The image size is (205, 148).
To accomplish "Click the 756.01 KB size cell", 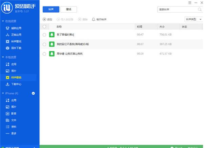I will click(166, 34).
